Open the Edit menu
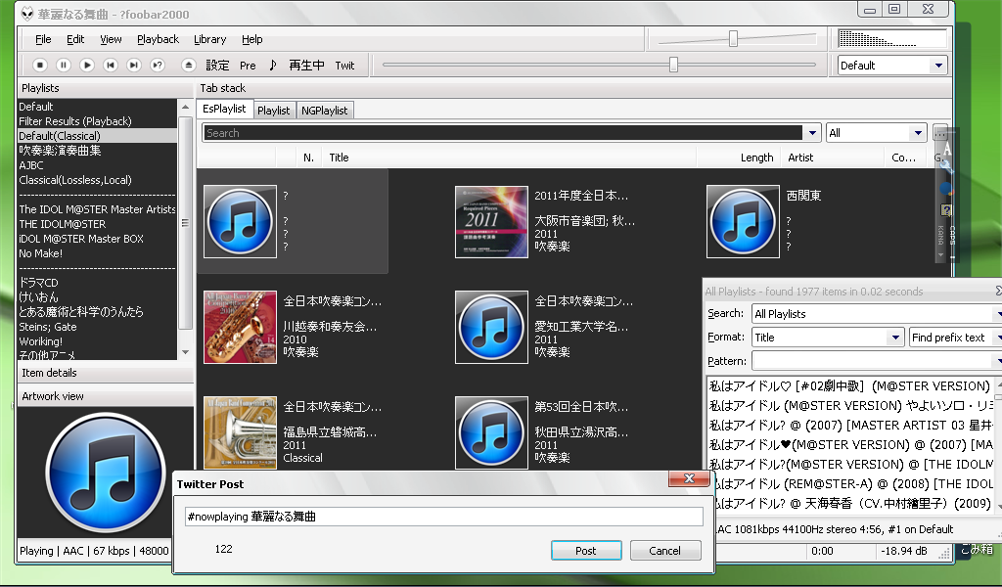Image resolution: width=1002 pixels, height=587 pixels. point(75,39)
